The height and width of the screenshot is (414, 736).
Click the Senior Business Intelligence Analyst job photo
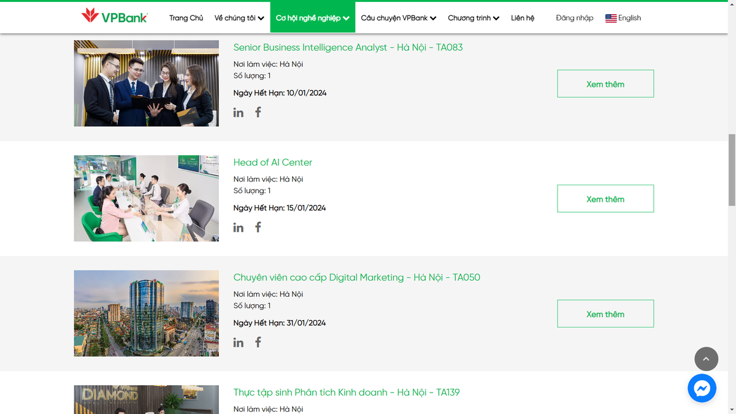click(x=147, y=83)
